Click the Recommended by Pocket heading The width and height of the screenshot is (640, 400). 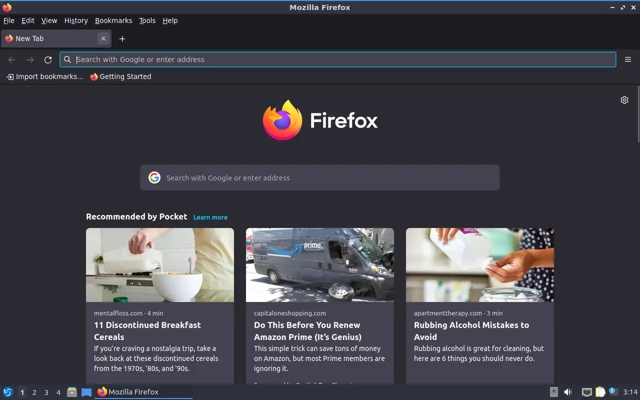(136, 216)
